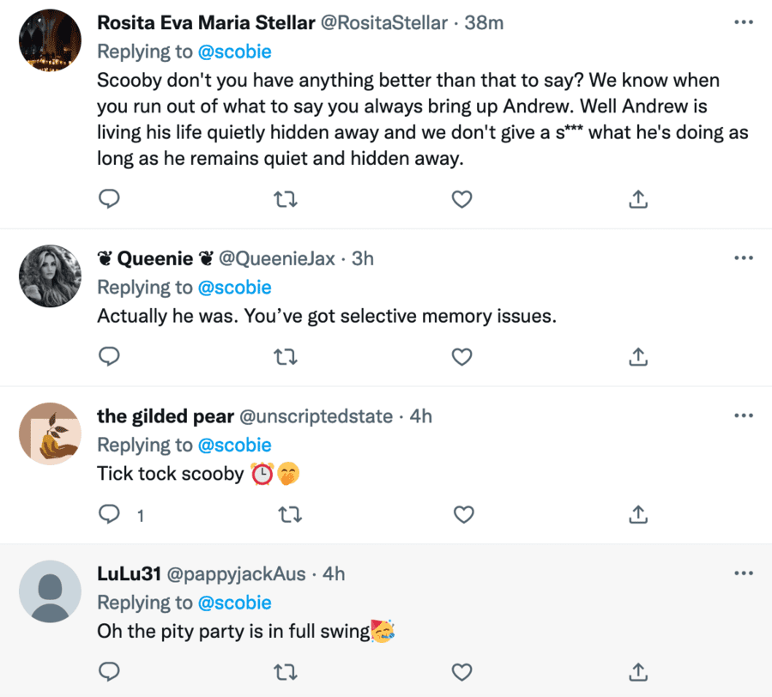Open @scobie link in LuLu31's reply
Screen dimensions: 772x697
tap(234, 603)
